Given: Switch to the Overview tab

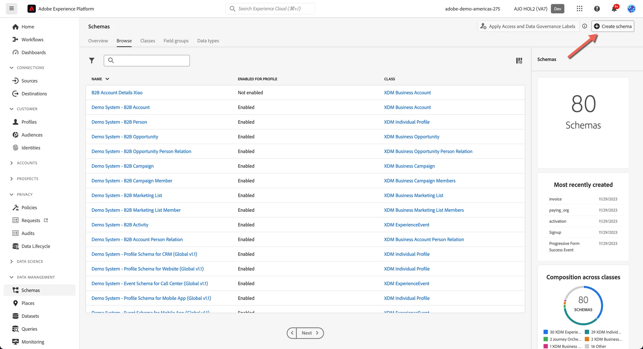Looking at the screenshot, I should (x=98, y=40).
